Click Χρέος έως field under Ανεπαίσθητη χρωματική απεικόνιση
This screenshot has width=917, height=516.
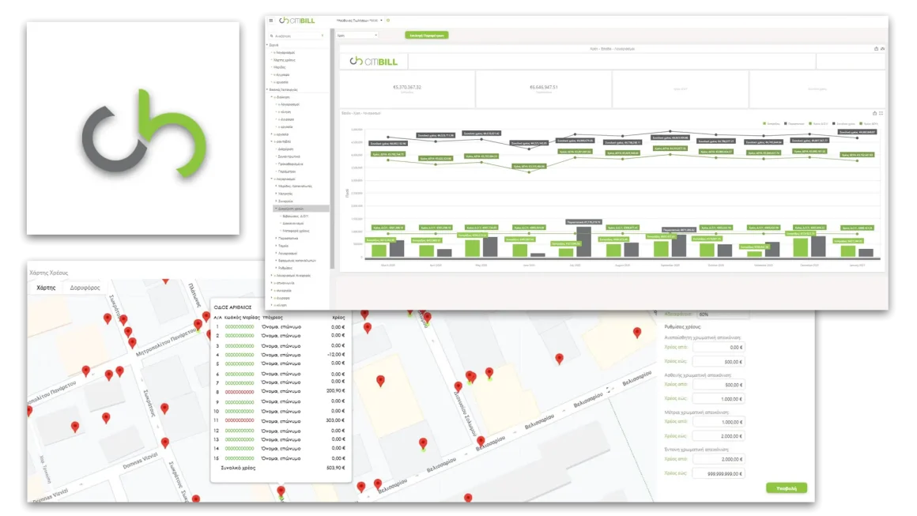click(718, 362)
